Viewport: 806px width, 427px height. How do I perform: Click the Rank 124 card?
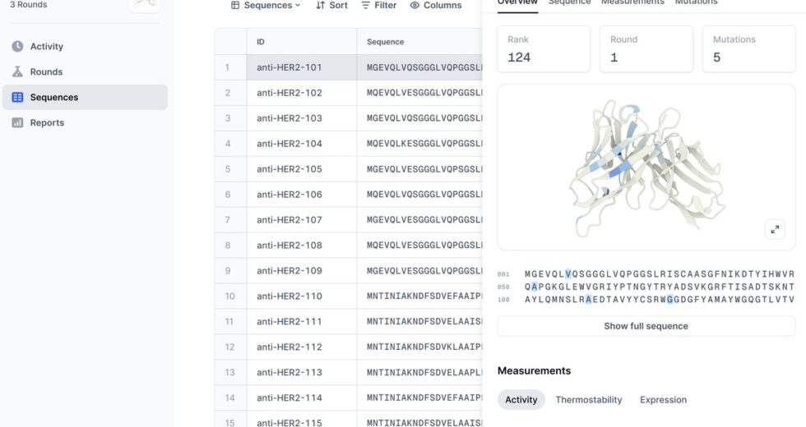pos(544,49)
